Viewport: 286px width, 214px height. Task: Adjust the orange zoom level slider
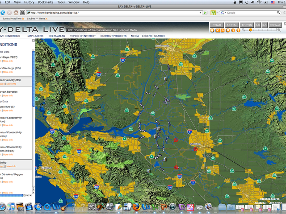coord(251,30)
